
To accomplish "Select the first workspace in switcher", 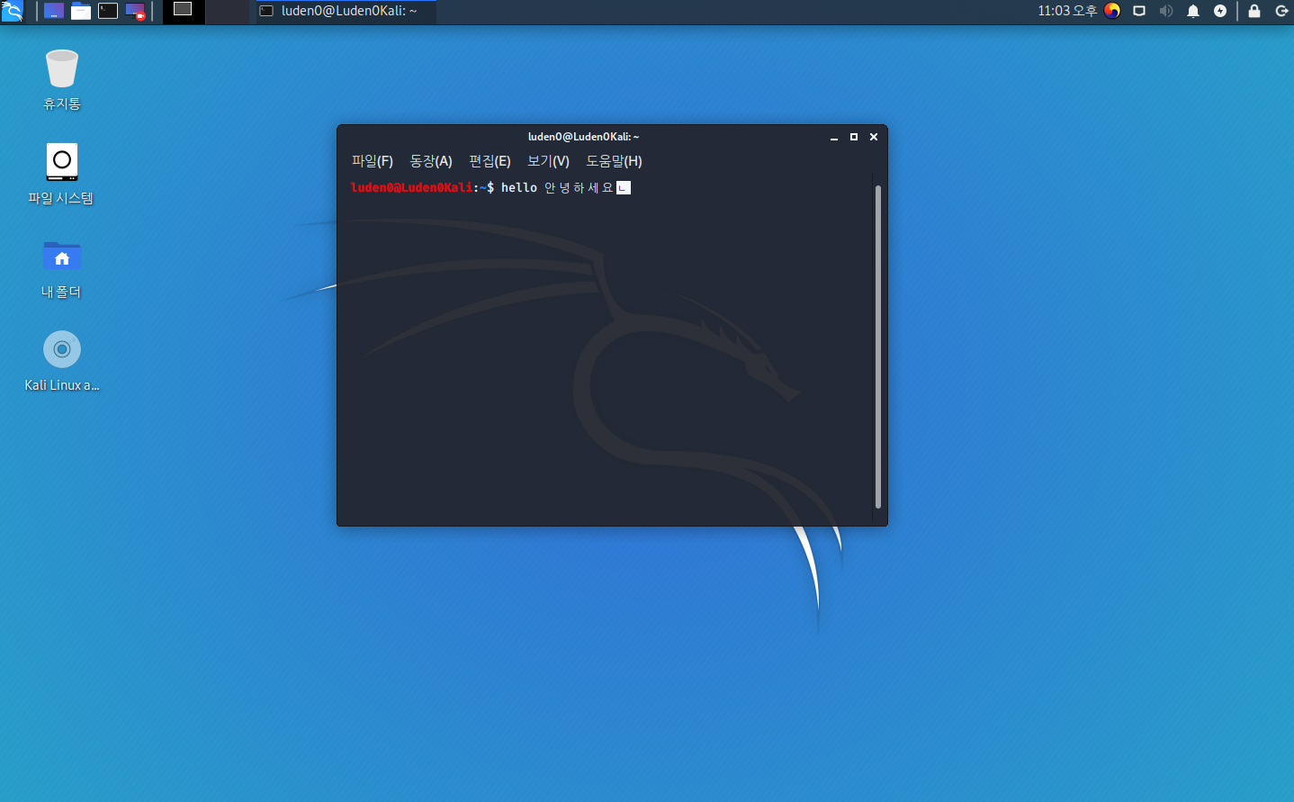I will click(x=184, y=11).
